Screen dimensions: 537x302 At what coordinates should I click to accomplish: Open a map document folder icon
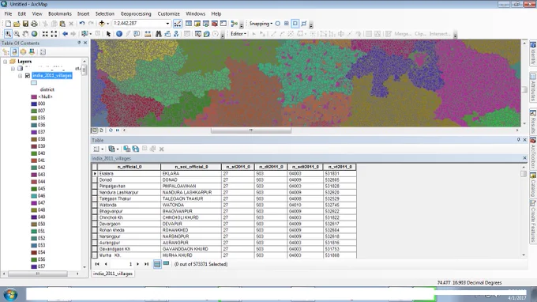[x=17, y=24]
